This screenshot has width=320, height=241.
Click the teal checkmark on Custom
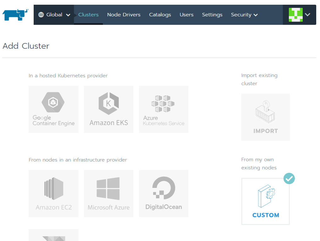pyautogui.click(x=289, y=178)
